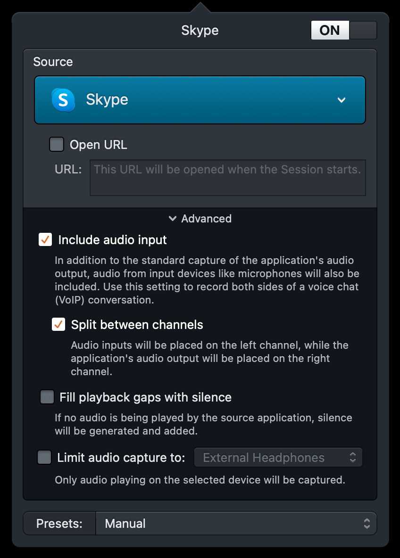This screenshot has width=400, height=558.
Task: Click the disclosure arrow next to Advanced
Action: tap(172, 218)
